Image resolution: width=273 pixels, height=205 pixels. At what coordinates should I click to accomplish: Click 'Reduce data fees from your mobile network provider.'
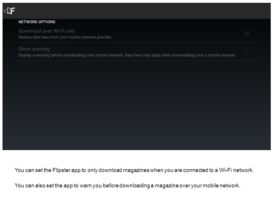pos(65,37)
